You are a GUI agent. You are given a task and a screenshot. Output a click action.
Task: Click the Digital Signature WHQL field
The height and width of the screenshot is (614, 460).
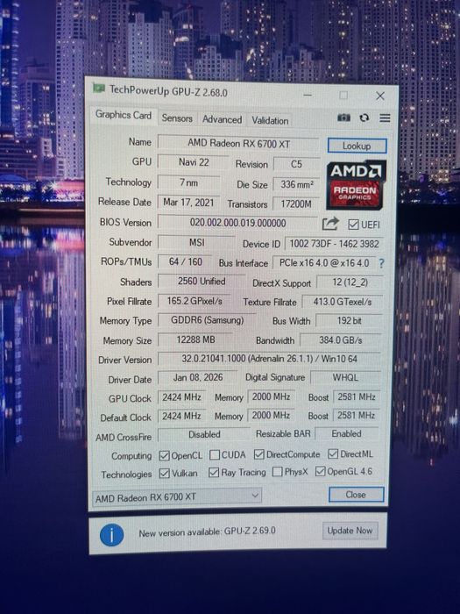pos(345,377)
